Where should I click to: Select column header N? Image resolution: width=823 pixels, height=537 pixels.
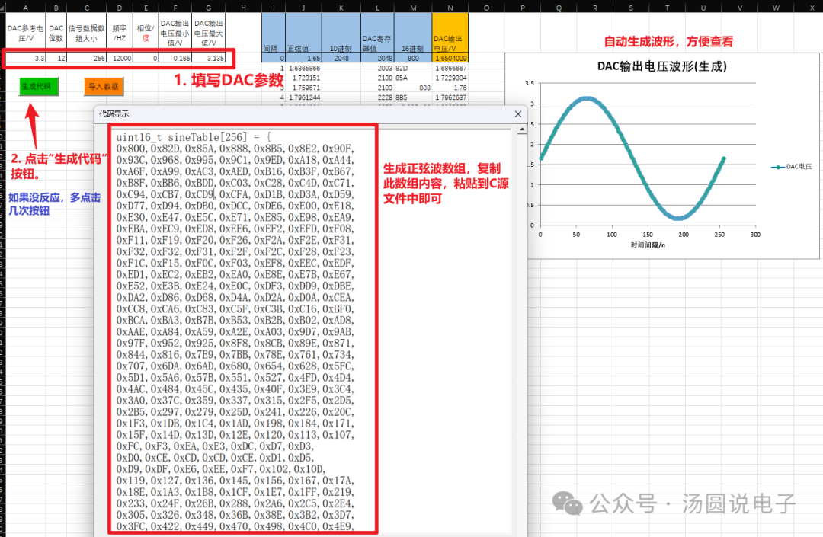(x=450, y=8)
